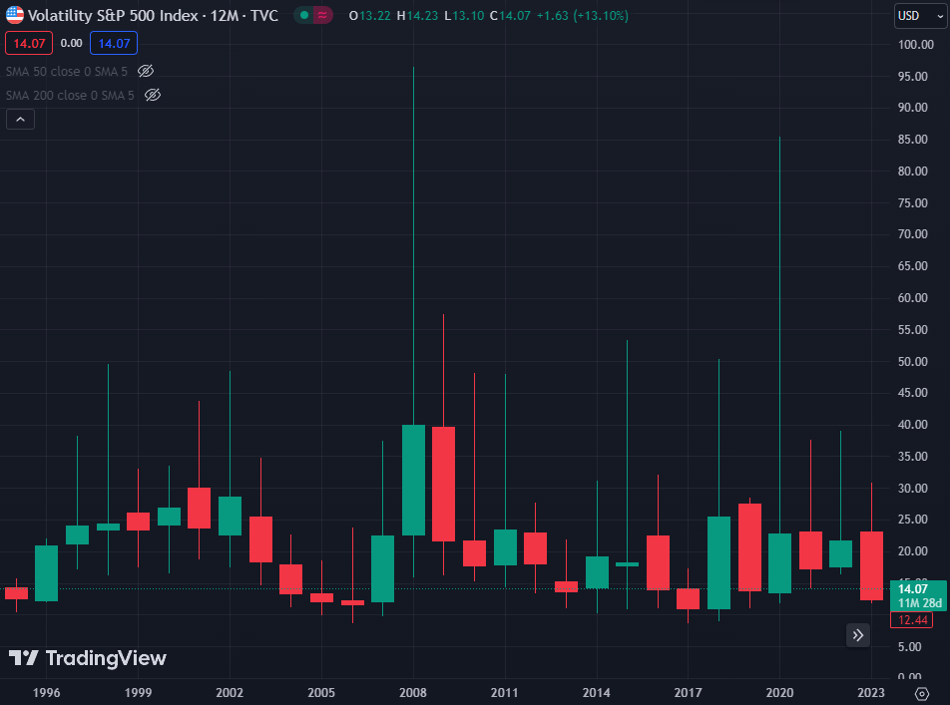950x705 pixels.
Task: Select the SMA 50 close indicator legend
Action: tap(67, 72)
